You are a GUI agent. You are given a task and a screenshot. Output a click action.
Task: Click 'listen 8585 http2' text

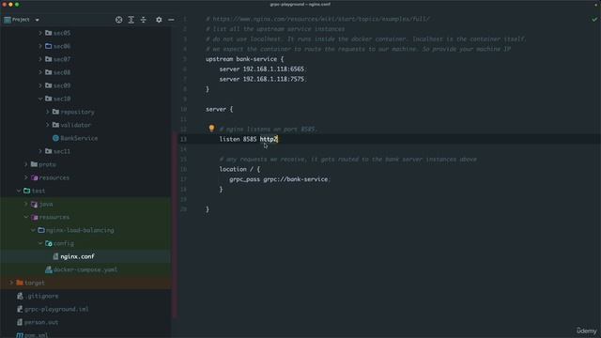pyautogui.click(x=248, y=139)
